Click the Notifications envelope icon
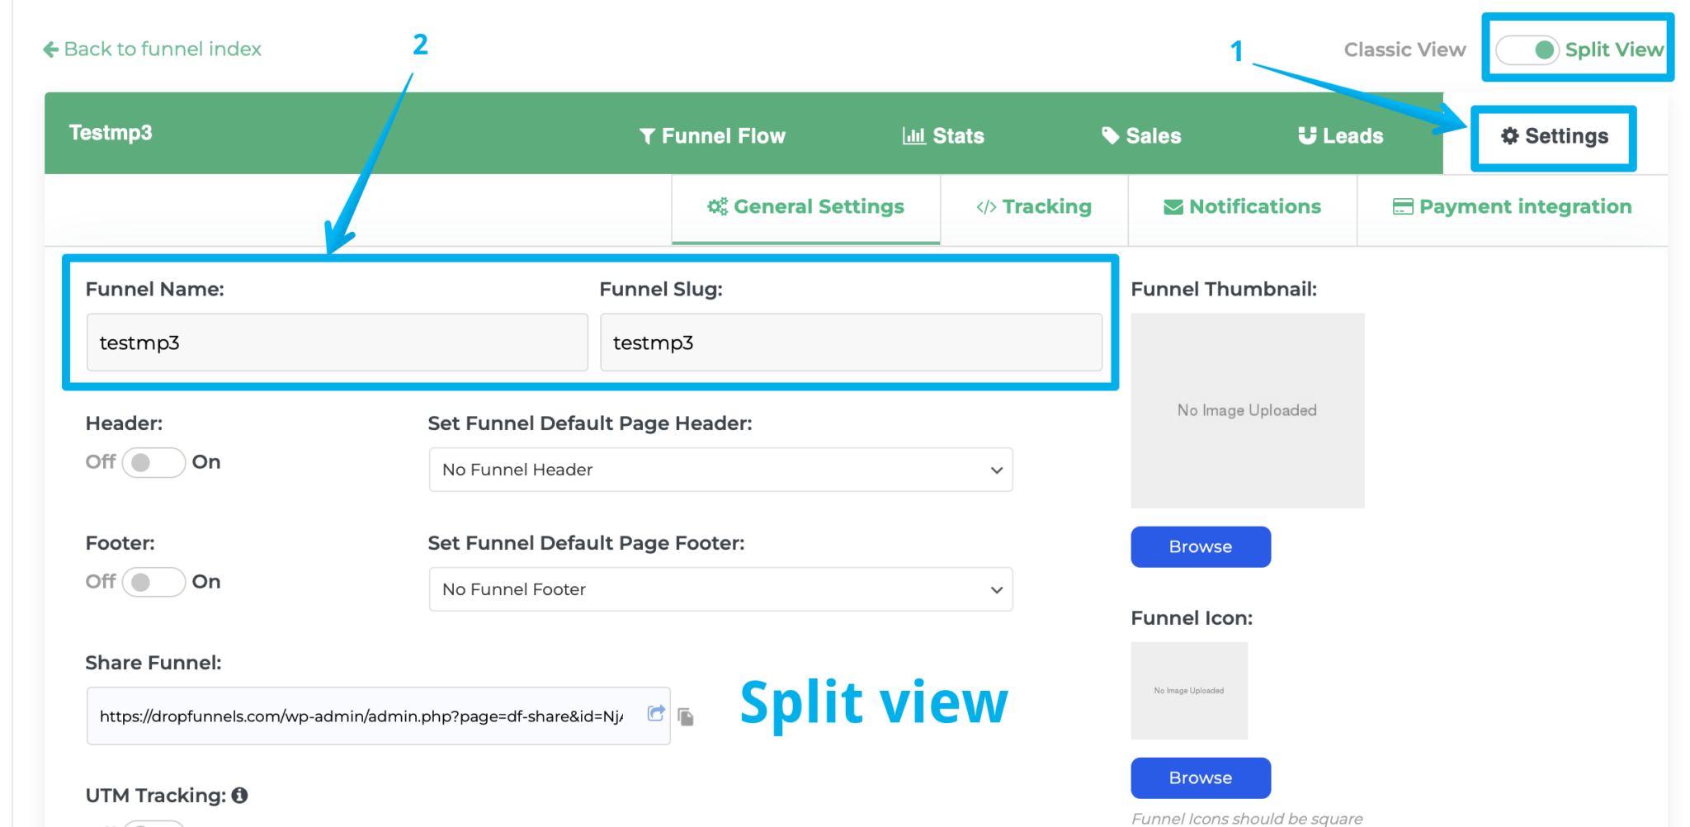 tap(1173, 207)
